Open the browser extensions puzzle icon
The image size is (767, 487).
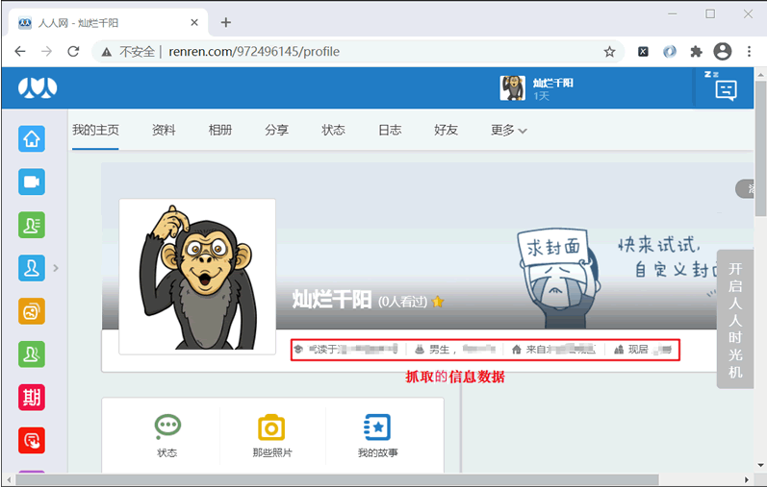696,52
